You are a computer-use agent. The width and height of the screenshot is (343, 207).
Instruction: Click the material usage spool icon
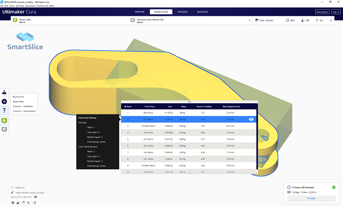(x=289, y=192)
